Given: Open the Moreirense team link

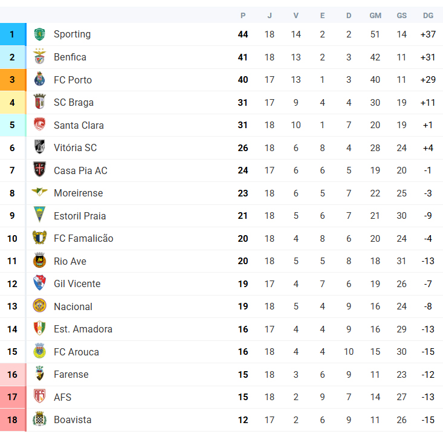Looking at the screenshot, I should (x=78, y=193).
